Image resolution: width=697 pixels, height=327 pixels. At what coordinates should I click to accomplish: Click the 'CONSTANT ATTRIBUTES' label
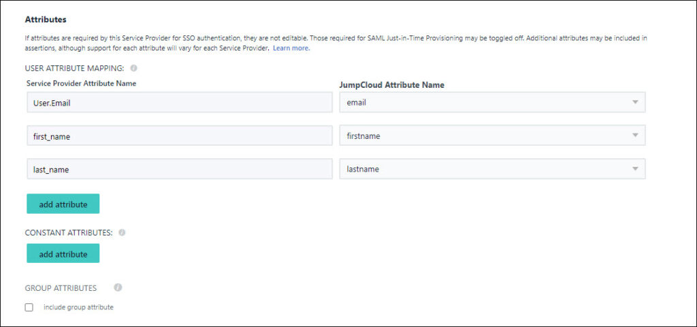click(x=69, y=233)
